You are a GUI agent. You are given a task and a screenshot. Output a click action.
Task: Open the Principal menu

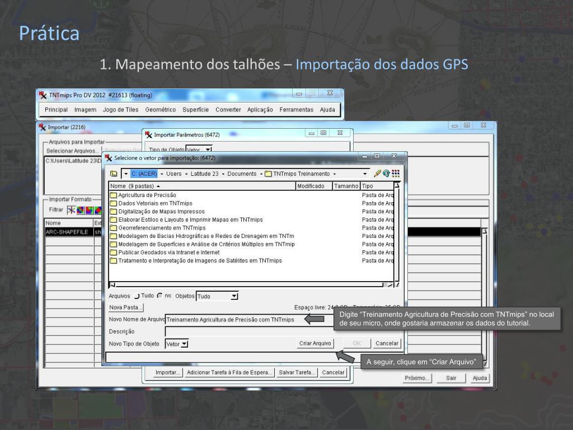(x=56, y=110)
